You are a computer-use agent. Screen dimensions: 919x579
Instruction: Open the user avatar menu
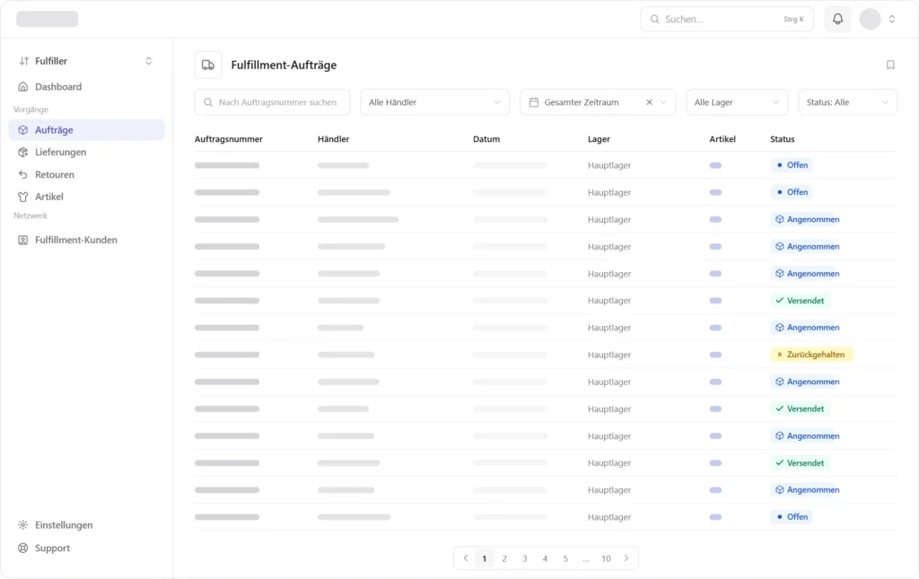coord(870,19)
